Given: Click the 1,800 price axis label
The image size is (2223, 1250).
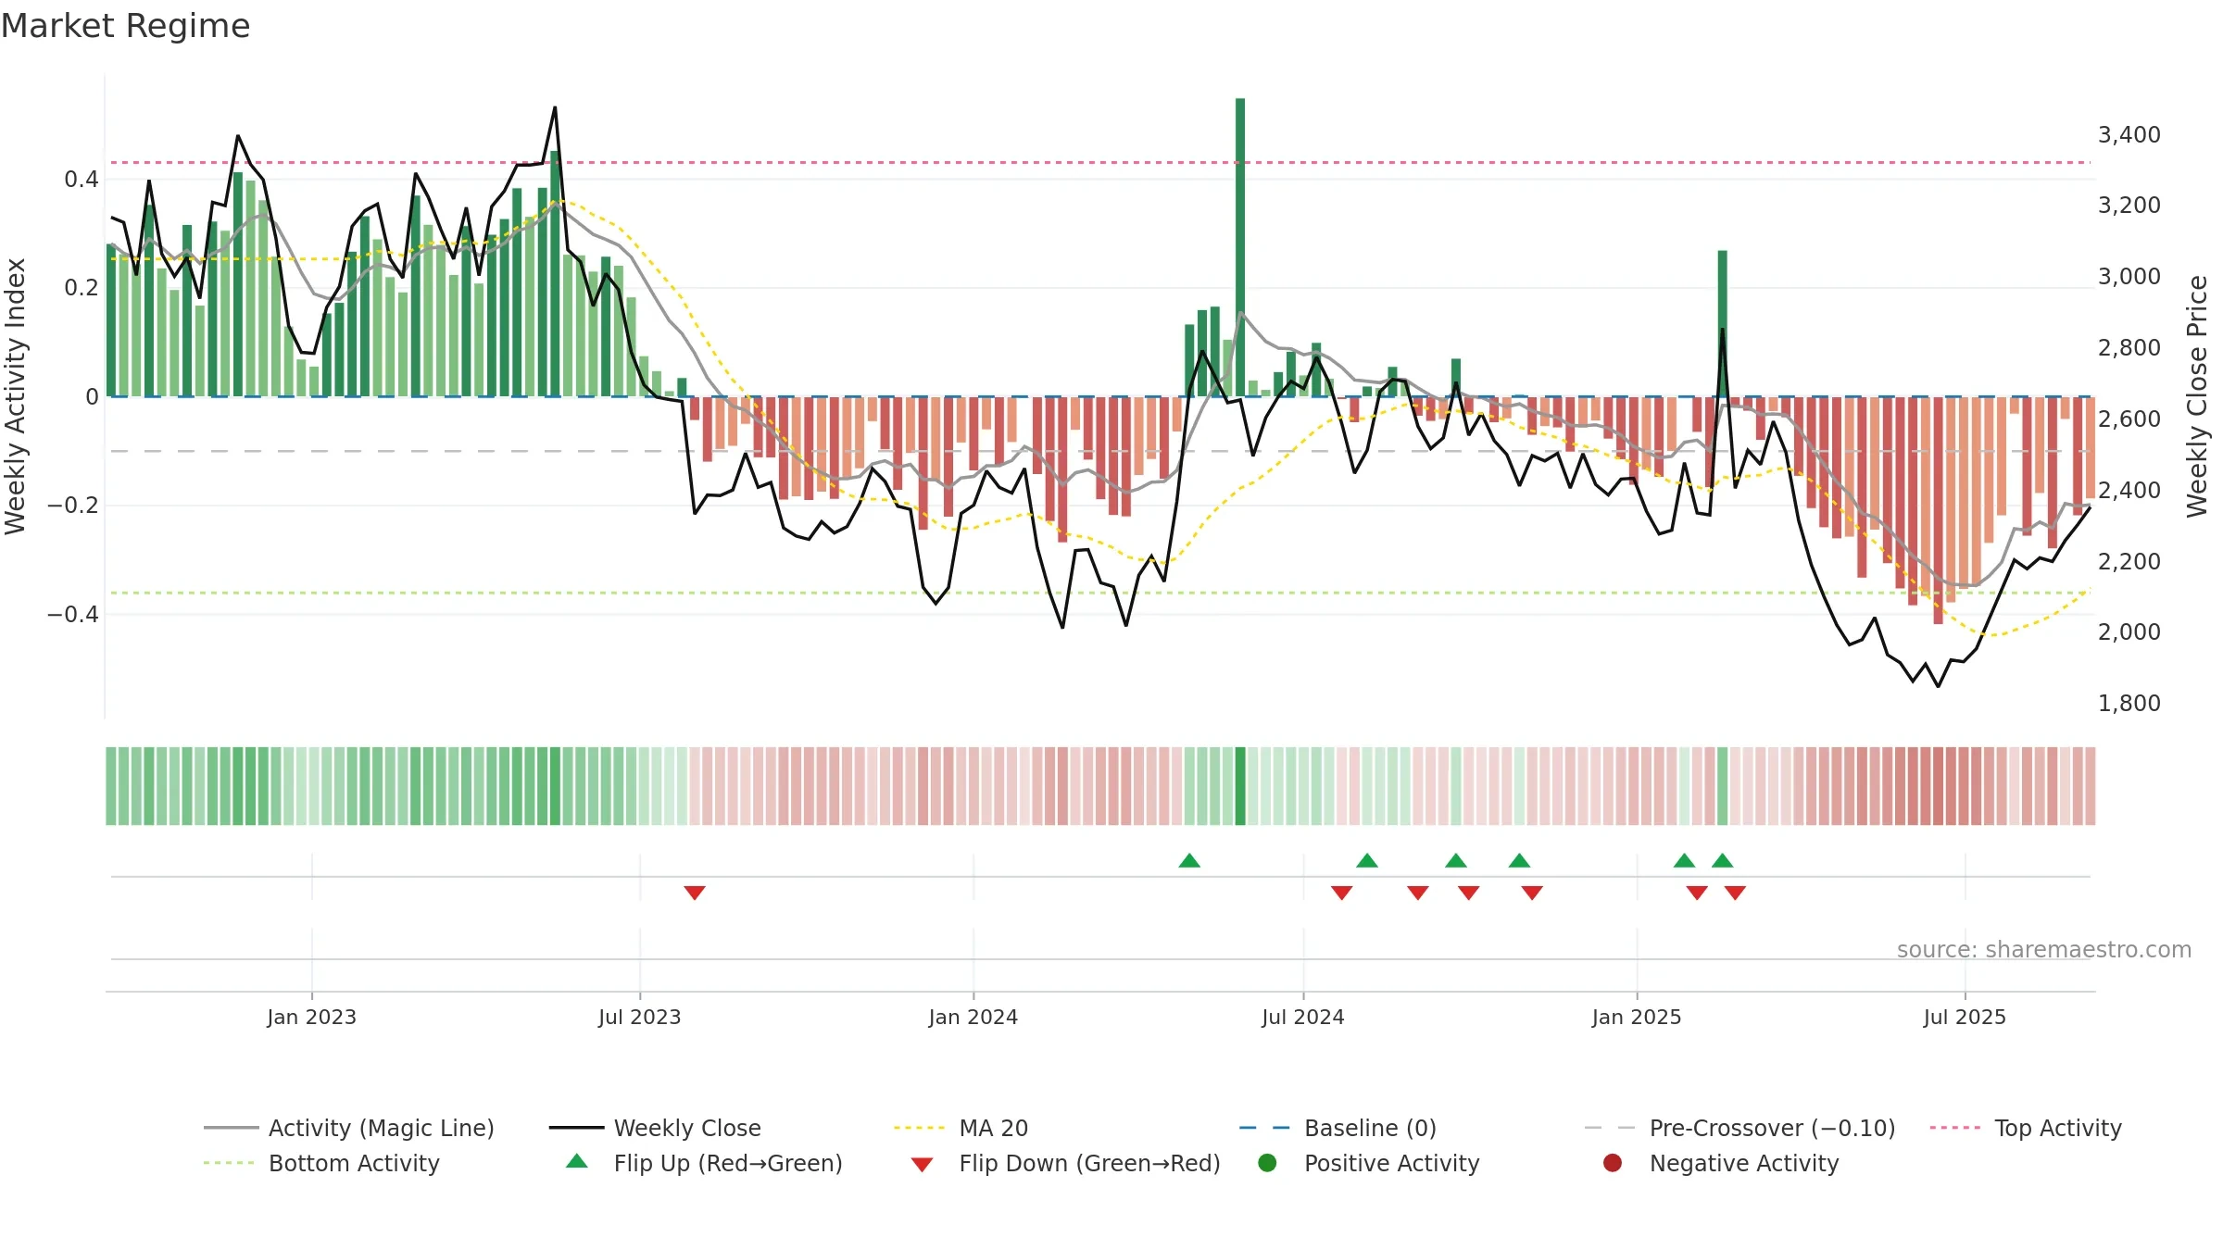Looking at the screenshot, I should pos(2129,703).
